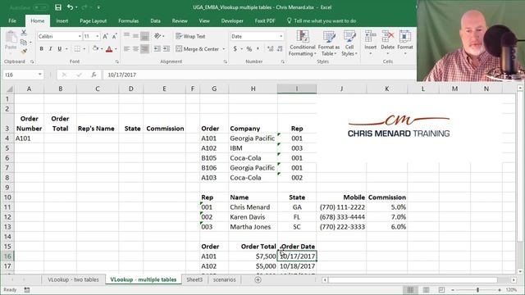The height and width of the screenshot is (295, 525).
Task: Toggle Underline formatting
Action: click(60, 49)
